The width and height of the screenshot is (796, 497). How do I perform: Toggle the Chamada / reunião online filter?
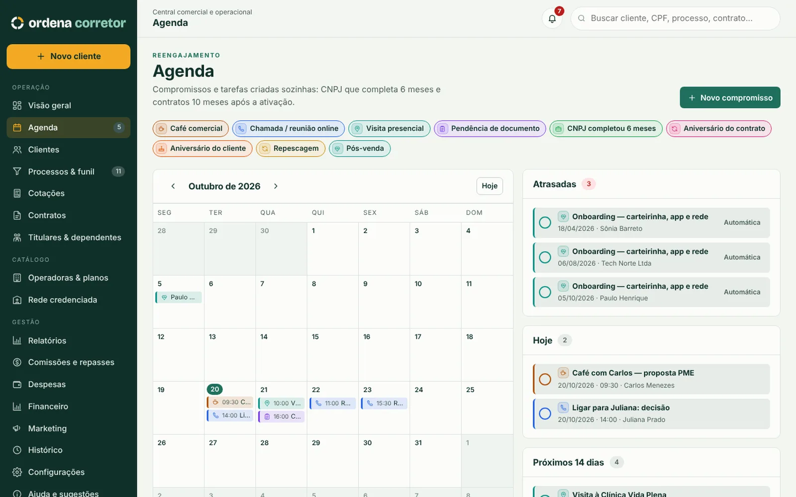[289, 129]
